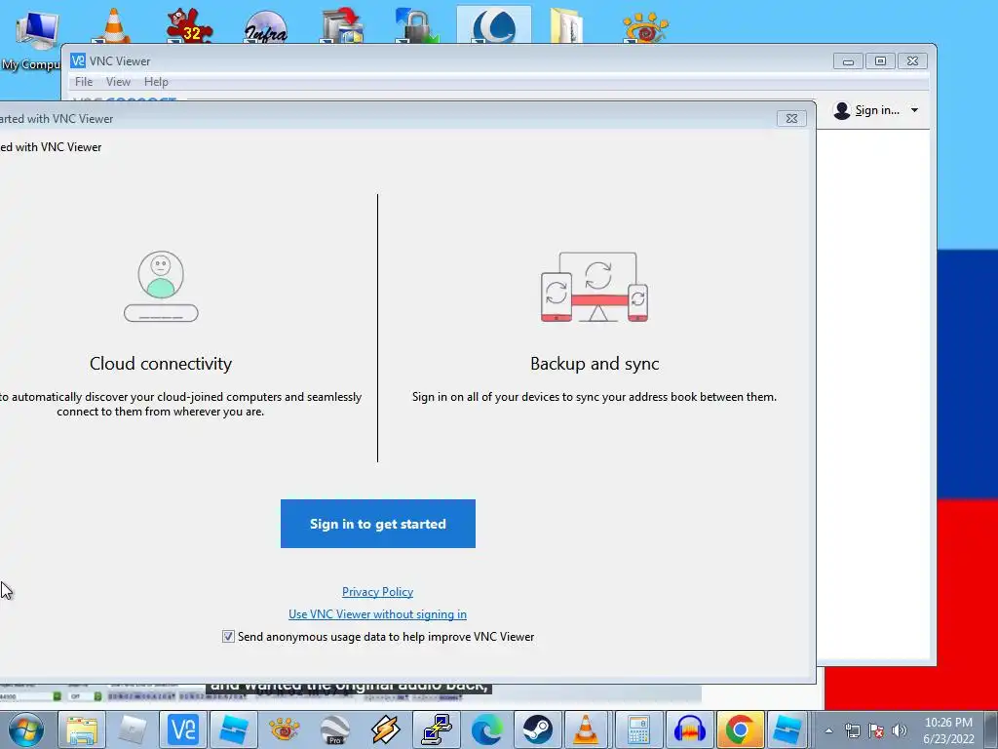Click the Action Center flag icon
Viewport: 998px width, 749px height.
(x=876, y=730)
